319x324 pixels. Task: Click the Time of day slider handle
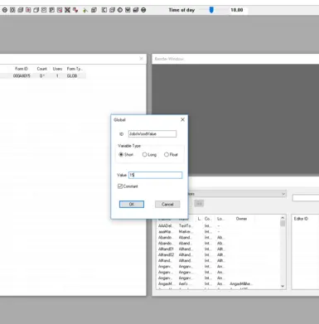211,10
